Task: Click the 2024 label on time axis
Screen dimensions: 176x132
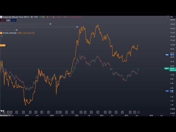Action: coord(151,115)
